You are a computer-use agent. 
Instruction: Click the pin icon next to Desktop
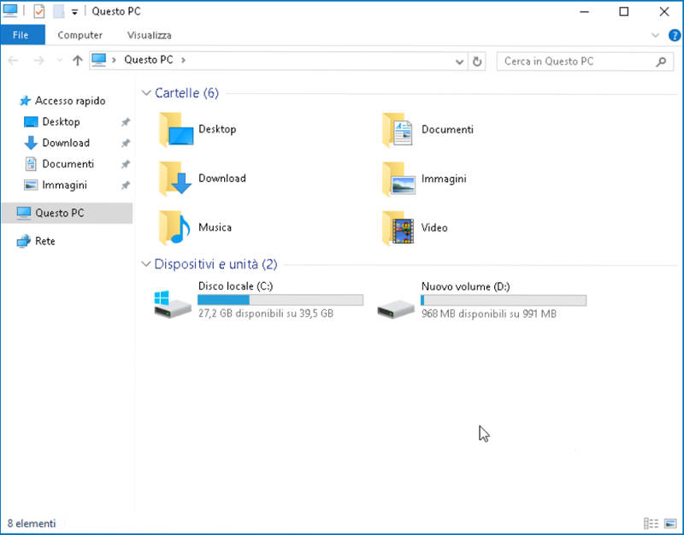[126, 122]
